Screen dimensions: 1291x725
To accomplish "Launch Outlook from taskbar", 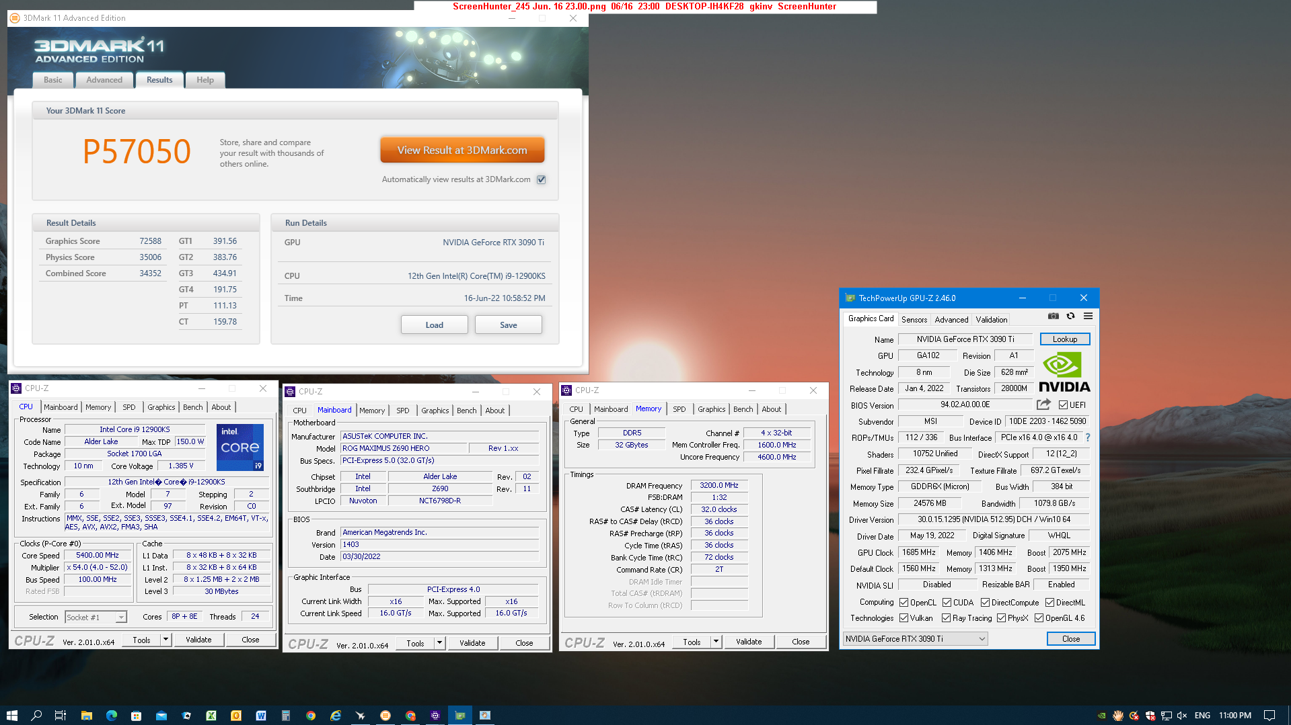I will tap(236, 716).
